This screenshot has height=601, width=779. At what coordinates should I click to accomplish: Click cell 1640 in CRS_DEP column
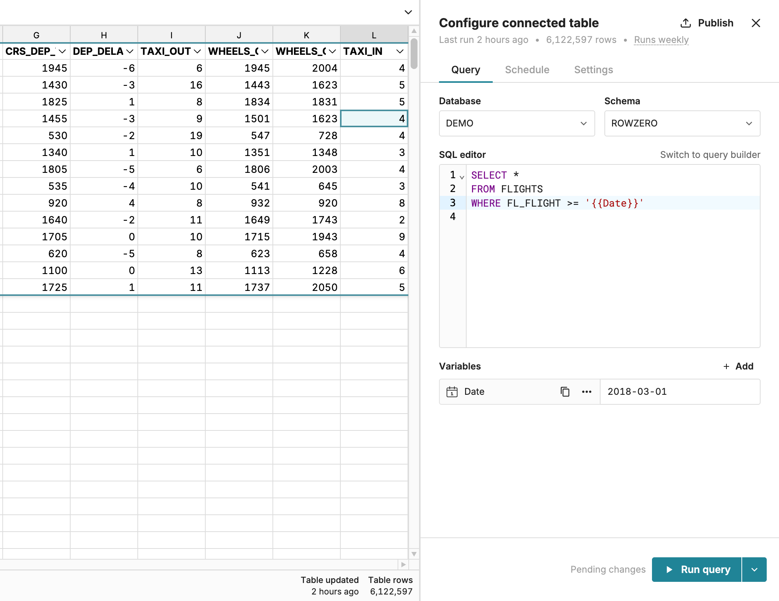tap(36, 220)
